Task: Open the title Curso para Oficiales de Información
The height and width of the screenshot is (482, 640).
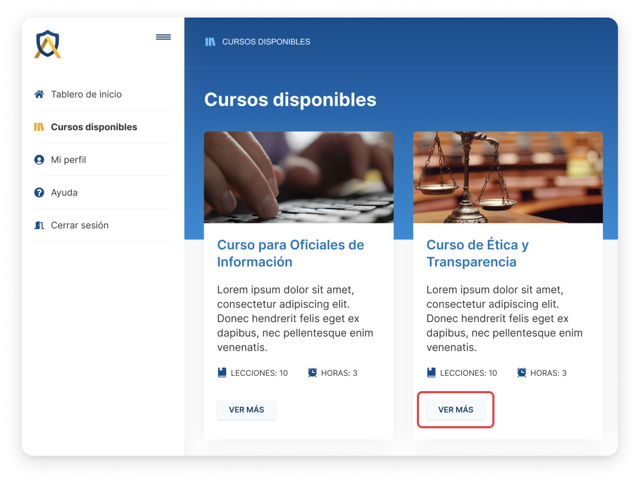Action: tap(290, 254)
